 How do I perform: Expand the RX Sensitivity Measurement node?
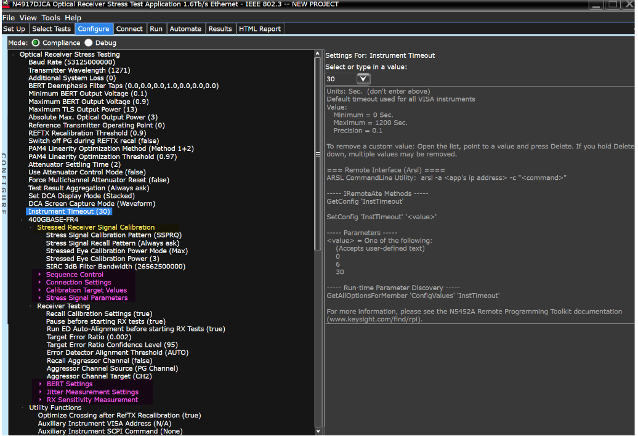pos(40,400)
